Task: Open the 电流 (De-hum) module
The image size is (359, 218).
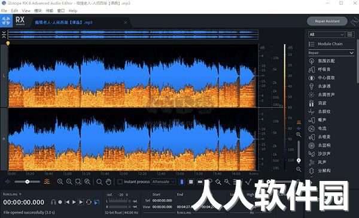Action: pyautogui.click(x=318, y=128)
